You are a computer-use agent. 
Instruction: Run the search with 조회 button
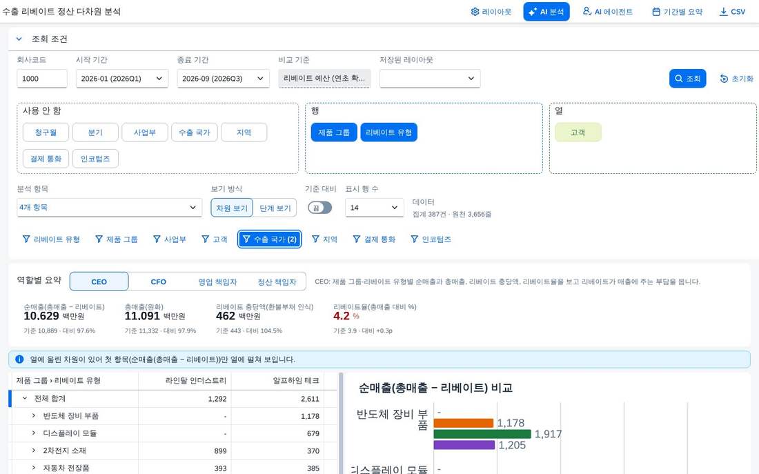pos(687,79)
